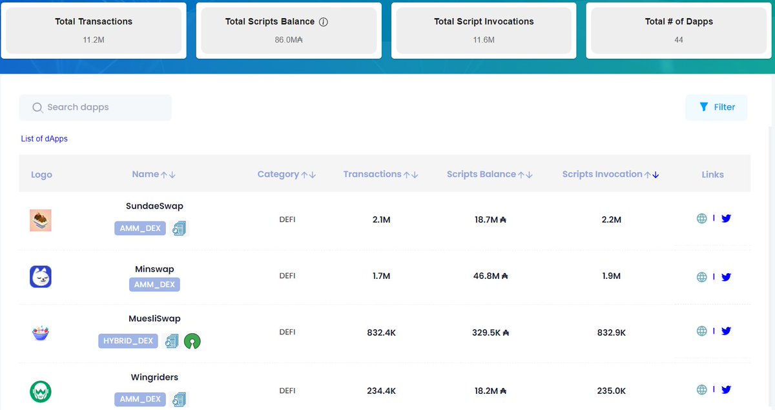Click the MuesliSwap bowl logo
775x410 pixels.
[x=41, y=333]
